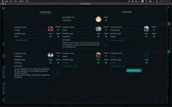Open the View menu in the menu bar
The width and height of the screenshot is (172, 107).
(16, 1)
